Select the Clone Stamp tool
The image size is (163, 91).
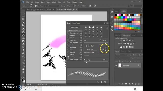pyautogui.click(x=23, y=38)
